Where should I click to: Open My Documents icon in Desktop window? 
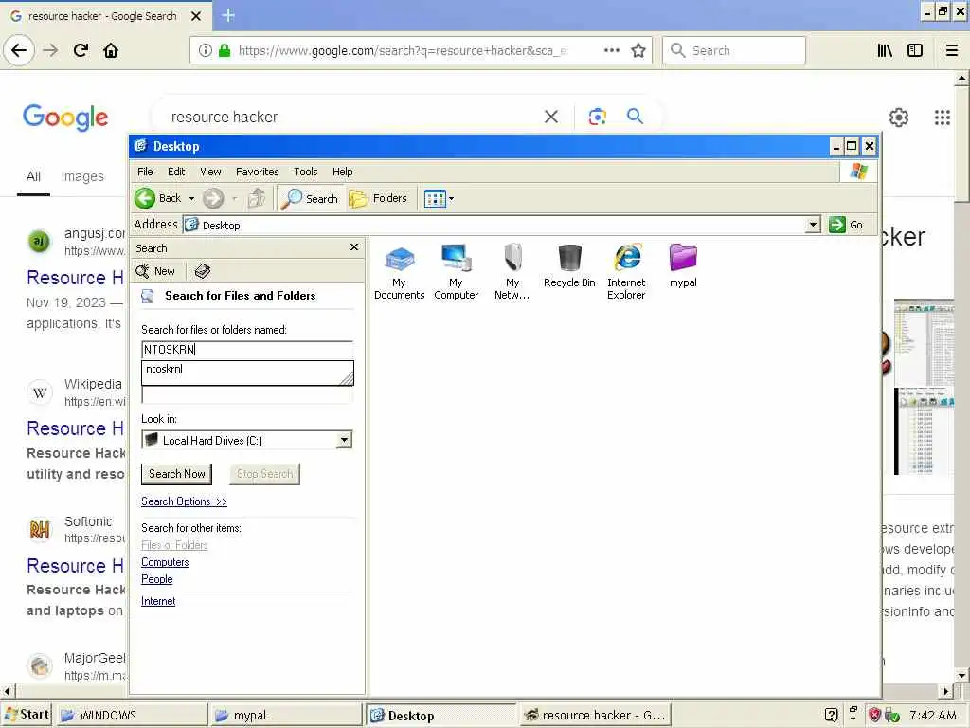(x=399, y=272)
